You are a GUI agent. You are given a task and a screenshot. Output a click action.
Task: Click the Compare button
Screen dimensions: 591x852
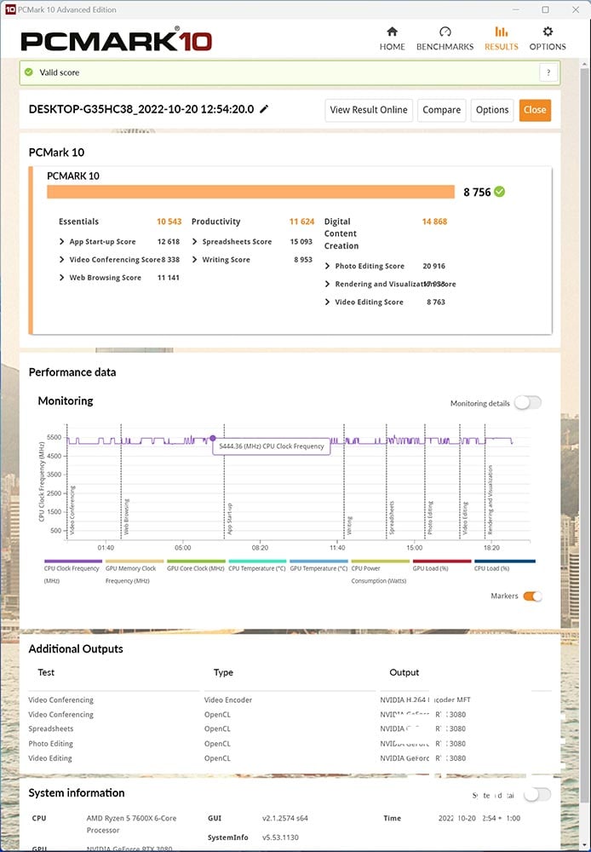tap(442, 110)
